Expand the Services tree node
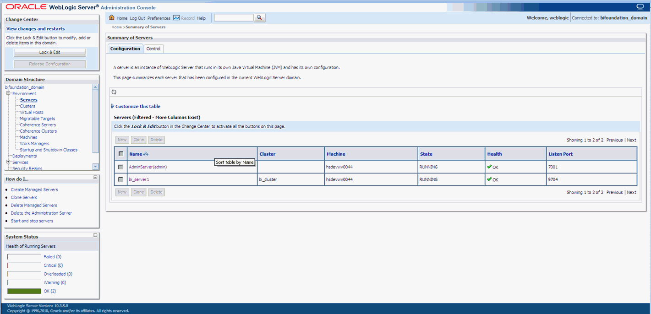 pos(8,162)
